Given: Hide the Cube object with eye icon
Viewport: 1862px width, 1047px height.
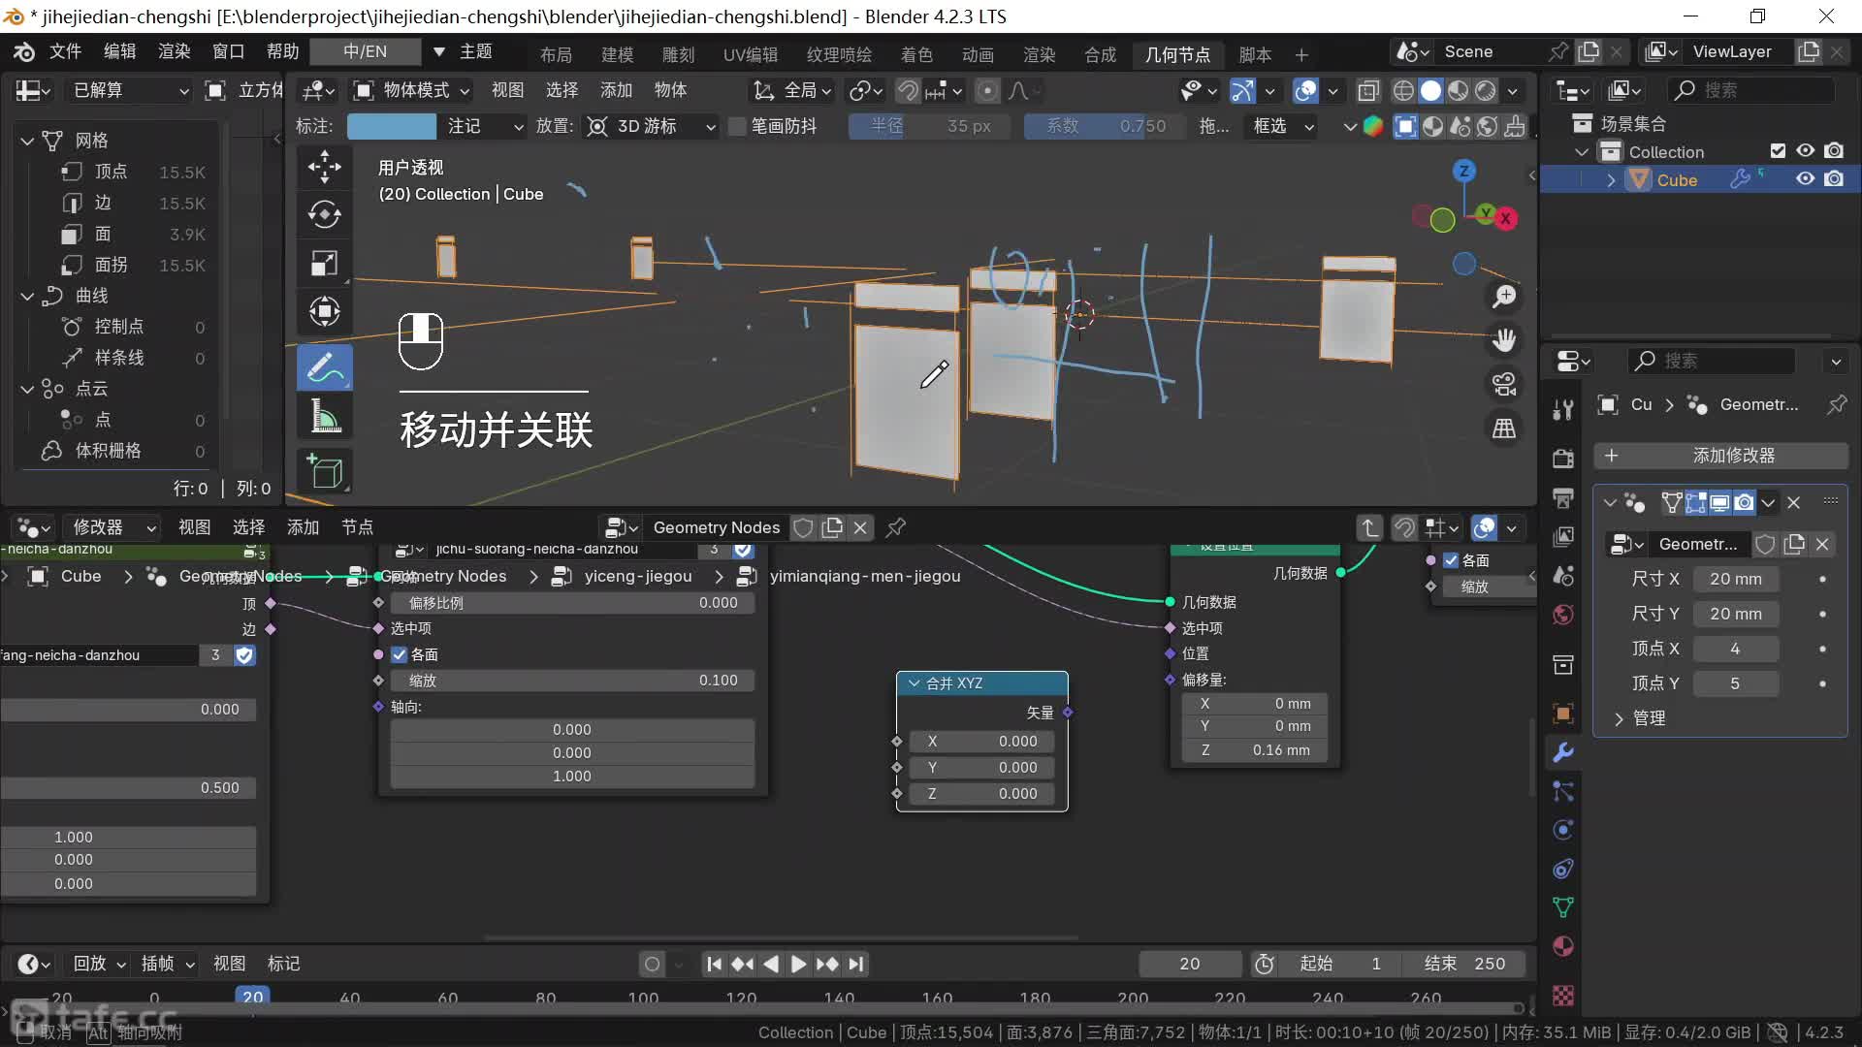Looking at the screenshot, I should [x=1805, y=179].
